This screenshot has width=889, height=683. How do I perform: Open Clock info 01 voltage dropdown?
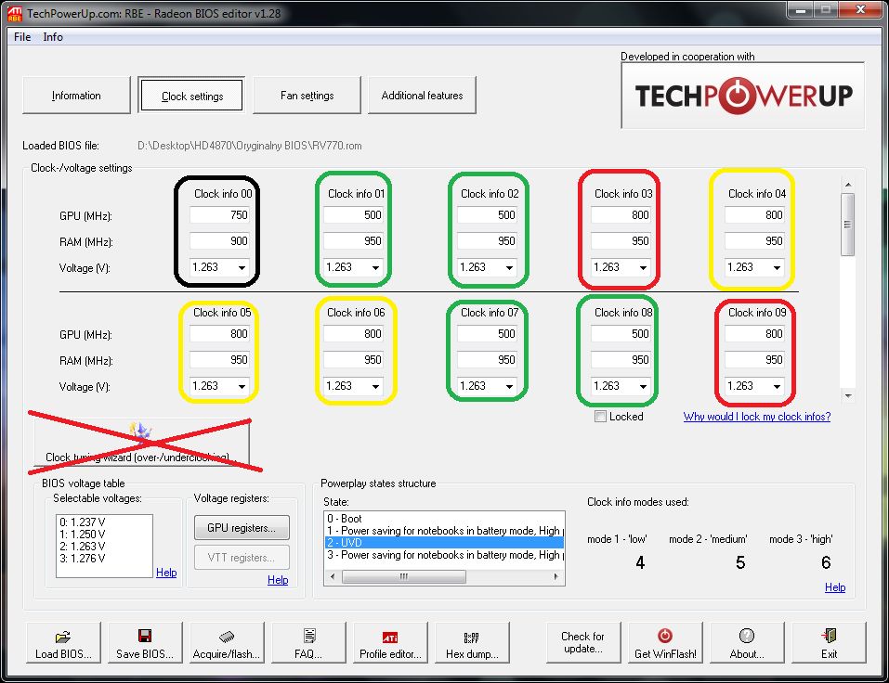pyautogui.click(x=376, y=267)
